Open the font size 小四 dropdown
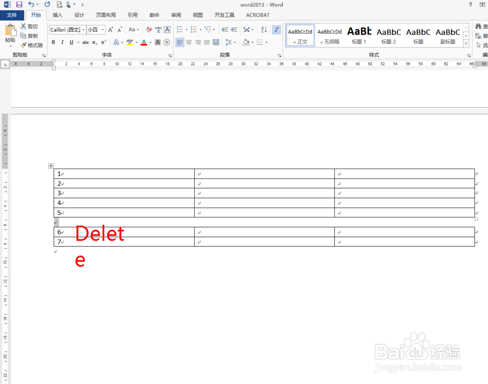The image size is (488, 384). coord(102,30)
